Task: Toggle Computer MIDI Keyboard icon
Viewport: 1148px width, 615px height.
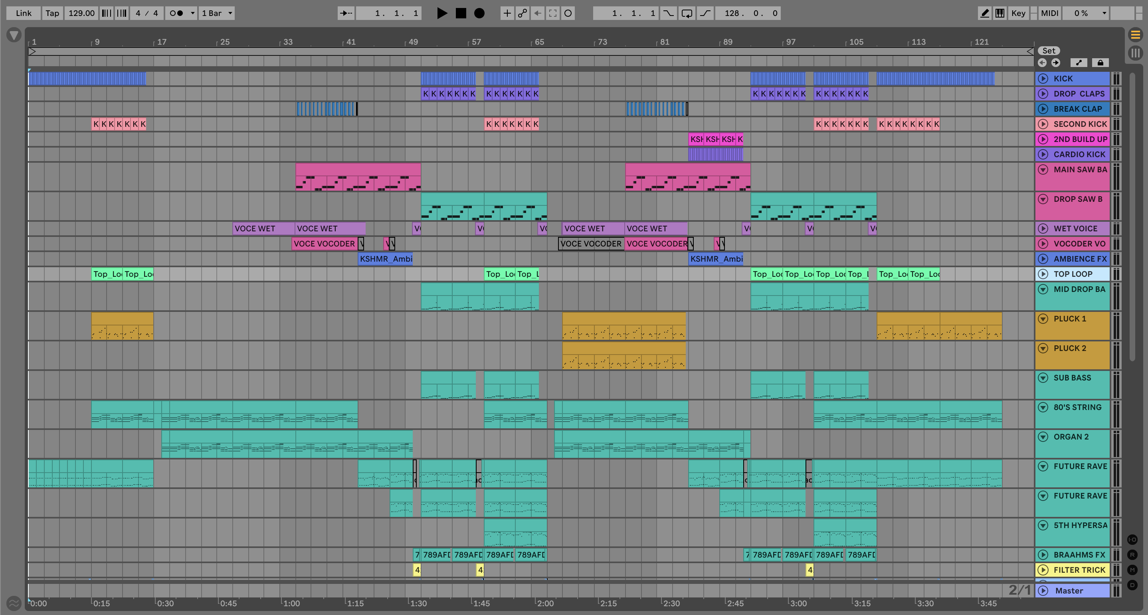Action: pyautogui.click(x=1000, y=13)
